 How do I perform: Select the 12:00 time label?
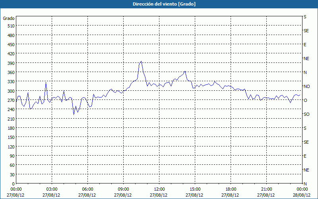159,189
